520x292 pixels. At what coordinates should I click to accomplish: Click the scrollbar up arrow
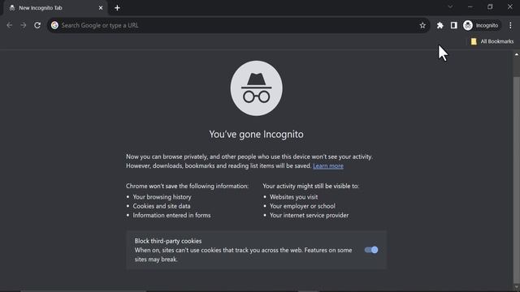(517, 54)
